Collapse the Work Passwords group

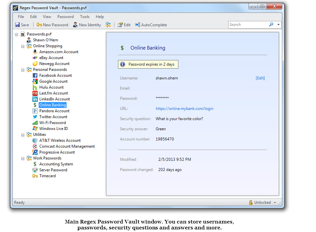click(23, 158)
